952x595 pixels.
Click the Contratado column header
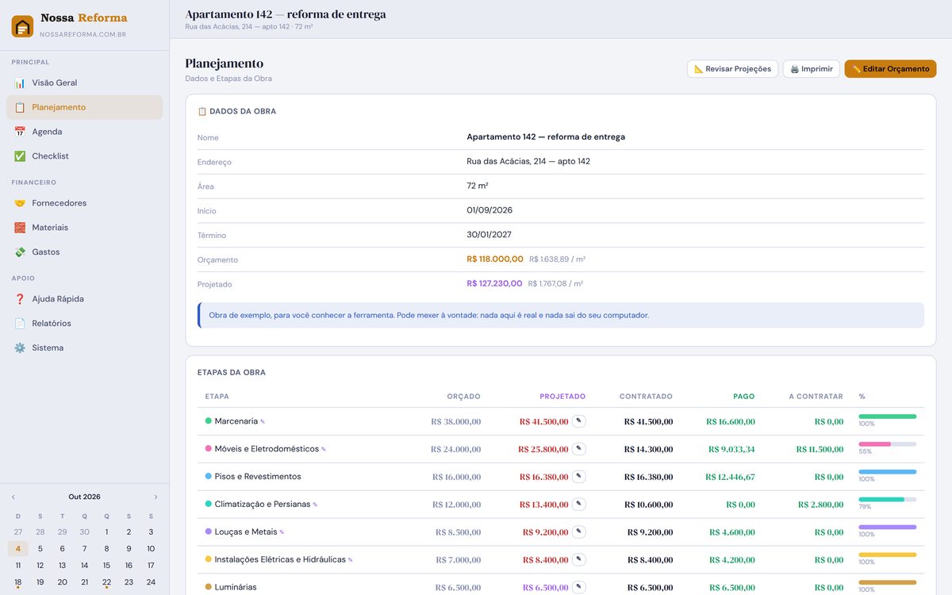click(646, 397)
